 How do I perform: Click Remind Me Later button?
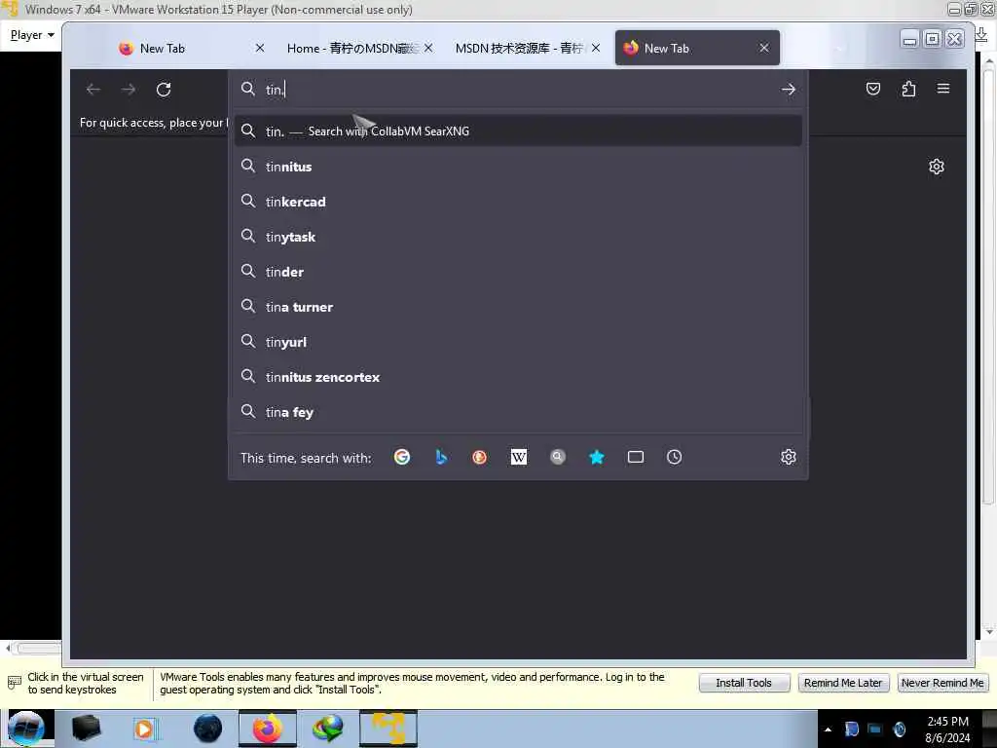click(x=843, y=683)
